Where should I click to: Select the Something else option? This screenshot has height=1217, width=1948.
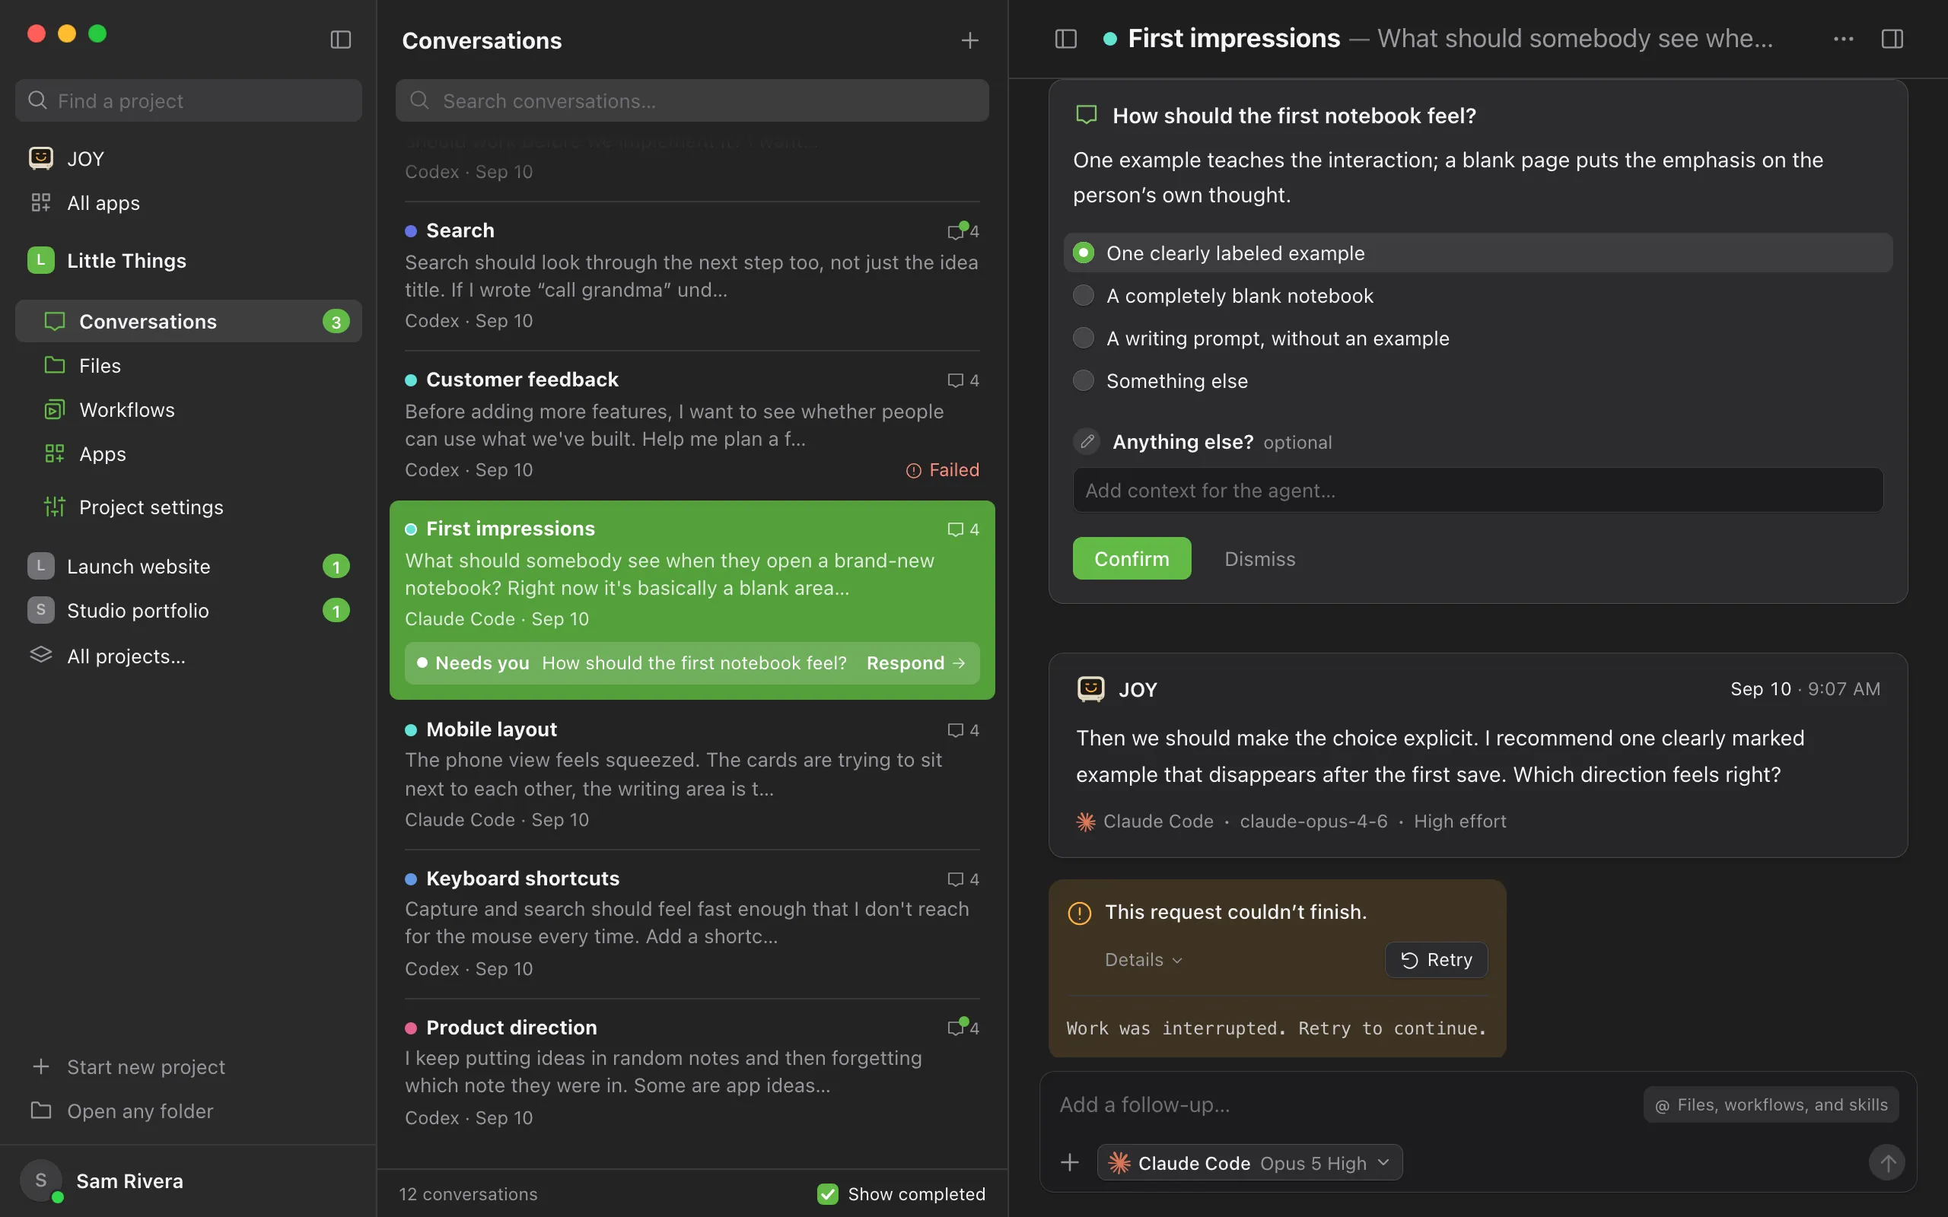[x=1478, y=381]
